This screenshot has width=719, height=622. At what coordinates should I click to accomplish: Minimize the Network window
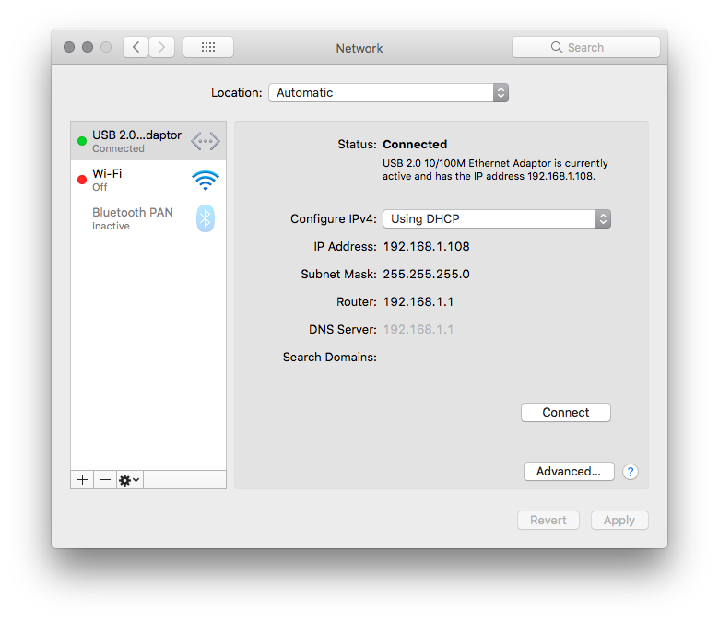tap(88, 47)
